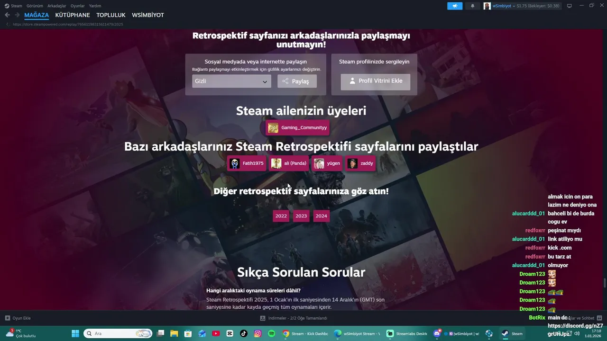The width and height of the screenshot is (607, 341).
Task: Click the announcements megaphone icon
Action: coord(455,6)
